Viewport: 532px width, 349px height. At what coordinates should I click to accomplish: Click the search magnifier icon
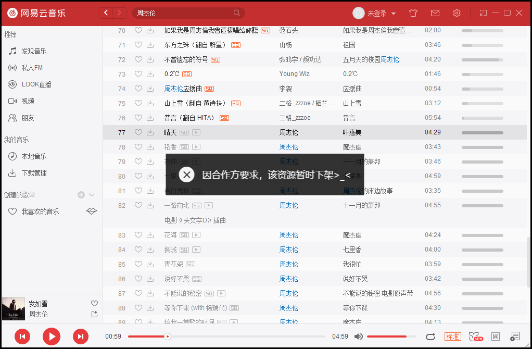point(236,13)
